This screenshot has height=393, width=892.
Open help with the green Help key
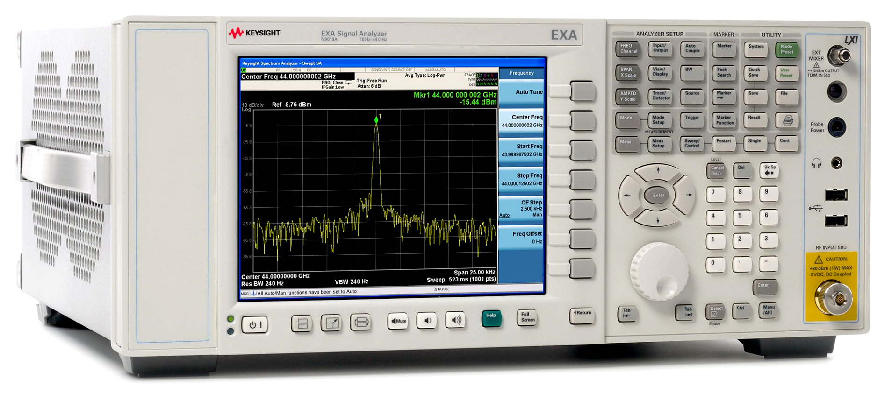491,318
